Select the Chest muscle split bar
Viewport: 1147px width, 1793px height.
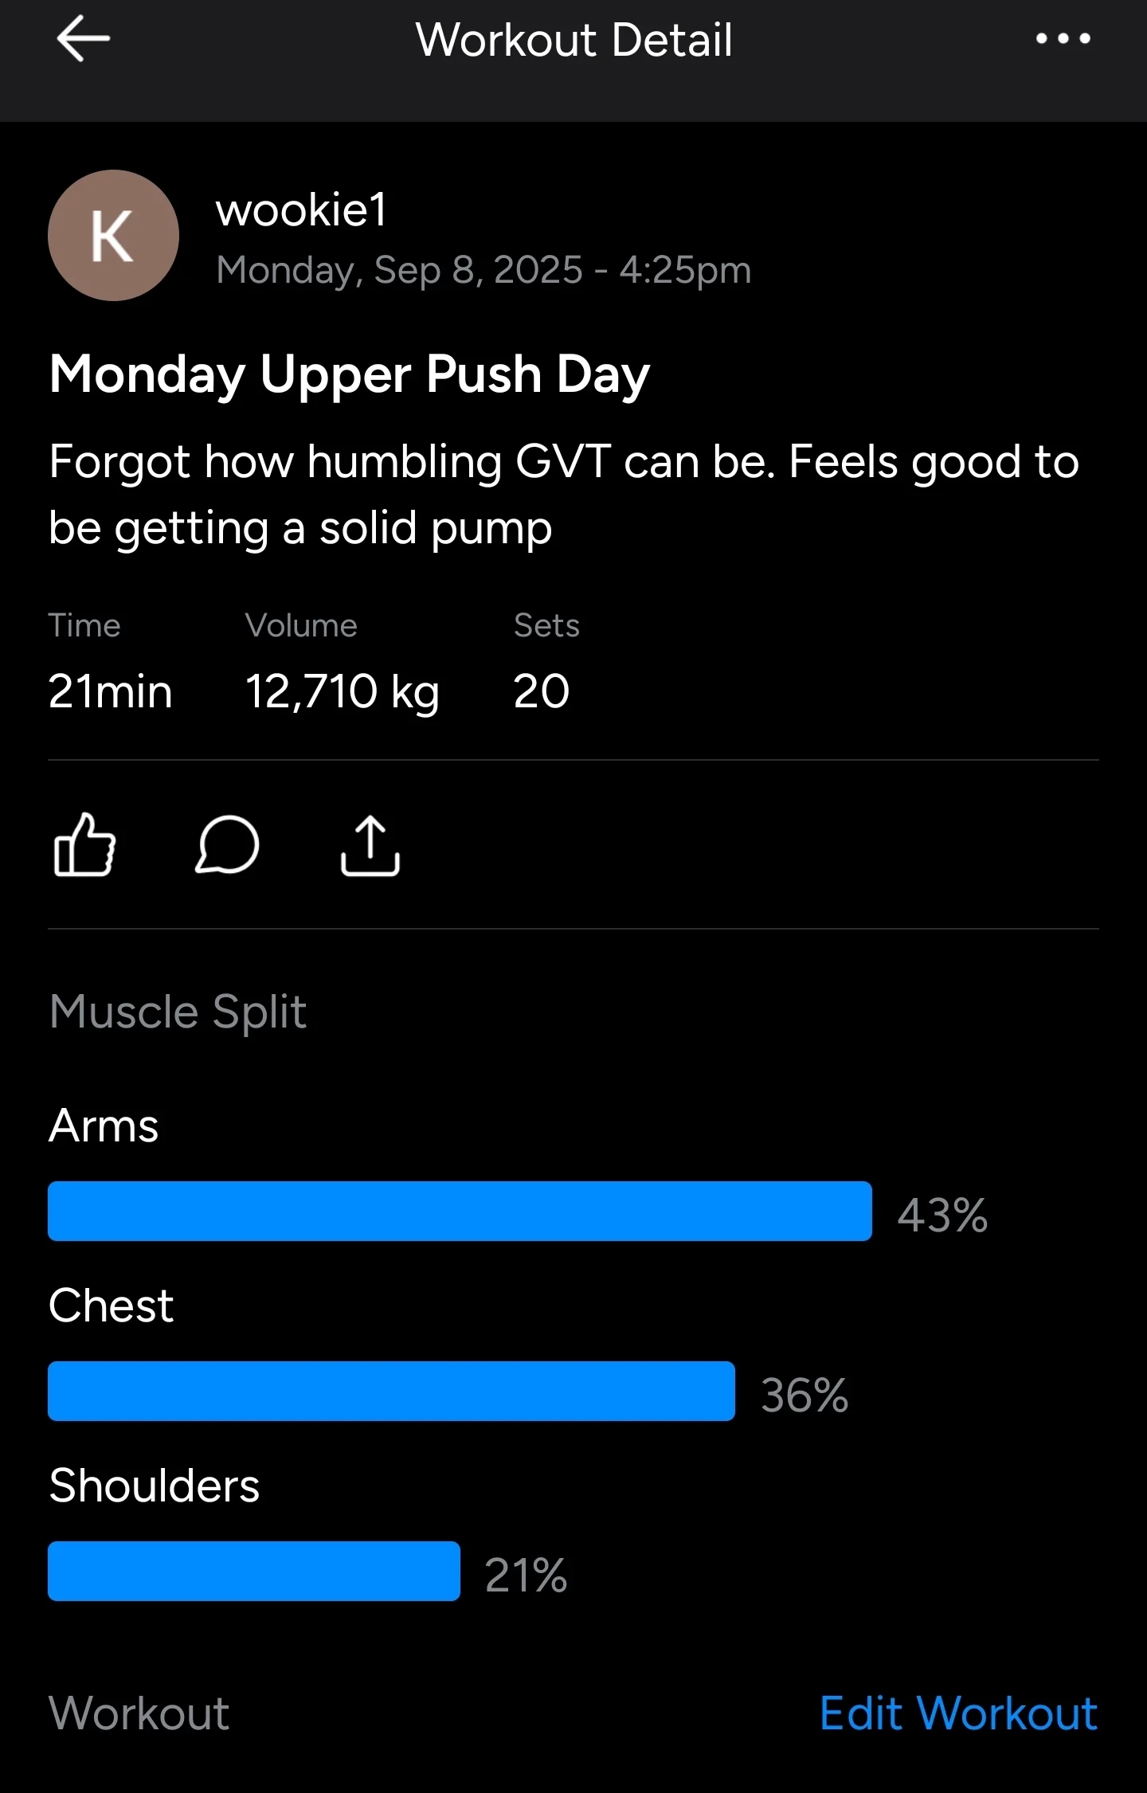[x=391, y=1391]
